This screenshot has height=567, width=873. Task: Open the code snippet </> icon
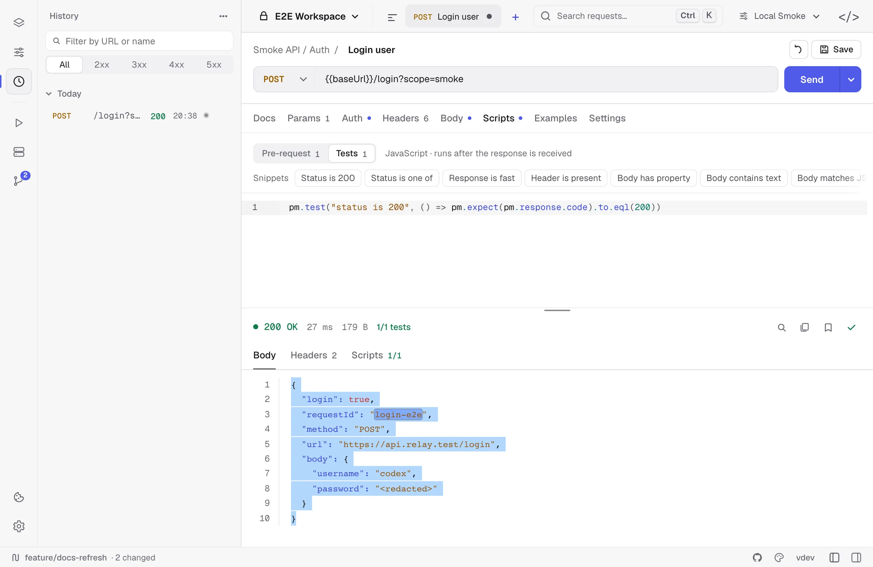click(x=849, y=17)
